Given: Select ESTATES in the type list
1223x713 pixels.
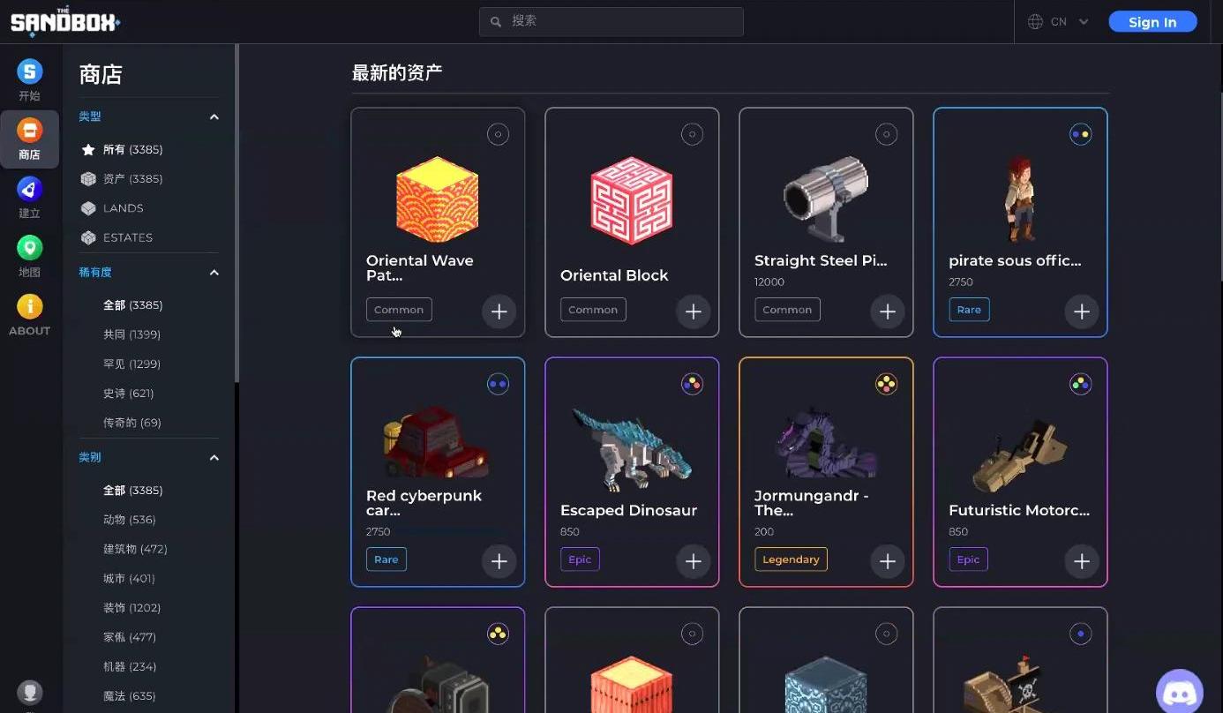Looking at the screenshot, I should pos(127,237).
